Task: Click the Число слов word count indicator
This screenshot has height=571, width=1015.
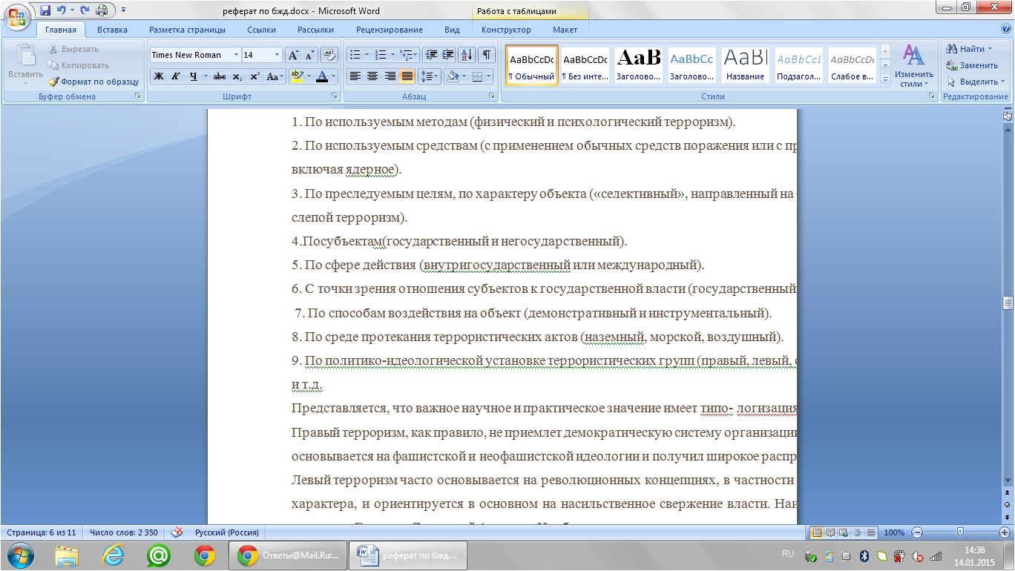Action: coord(123,532)
